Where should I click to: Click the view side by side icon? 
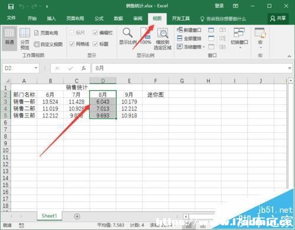(x=222, y=30)
